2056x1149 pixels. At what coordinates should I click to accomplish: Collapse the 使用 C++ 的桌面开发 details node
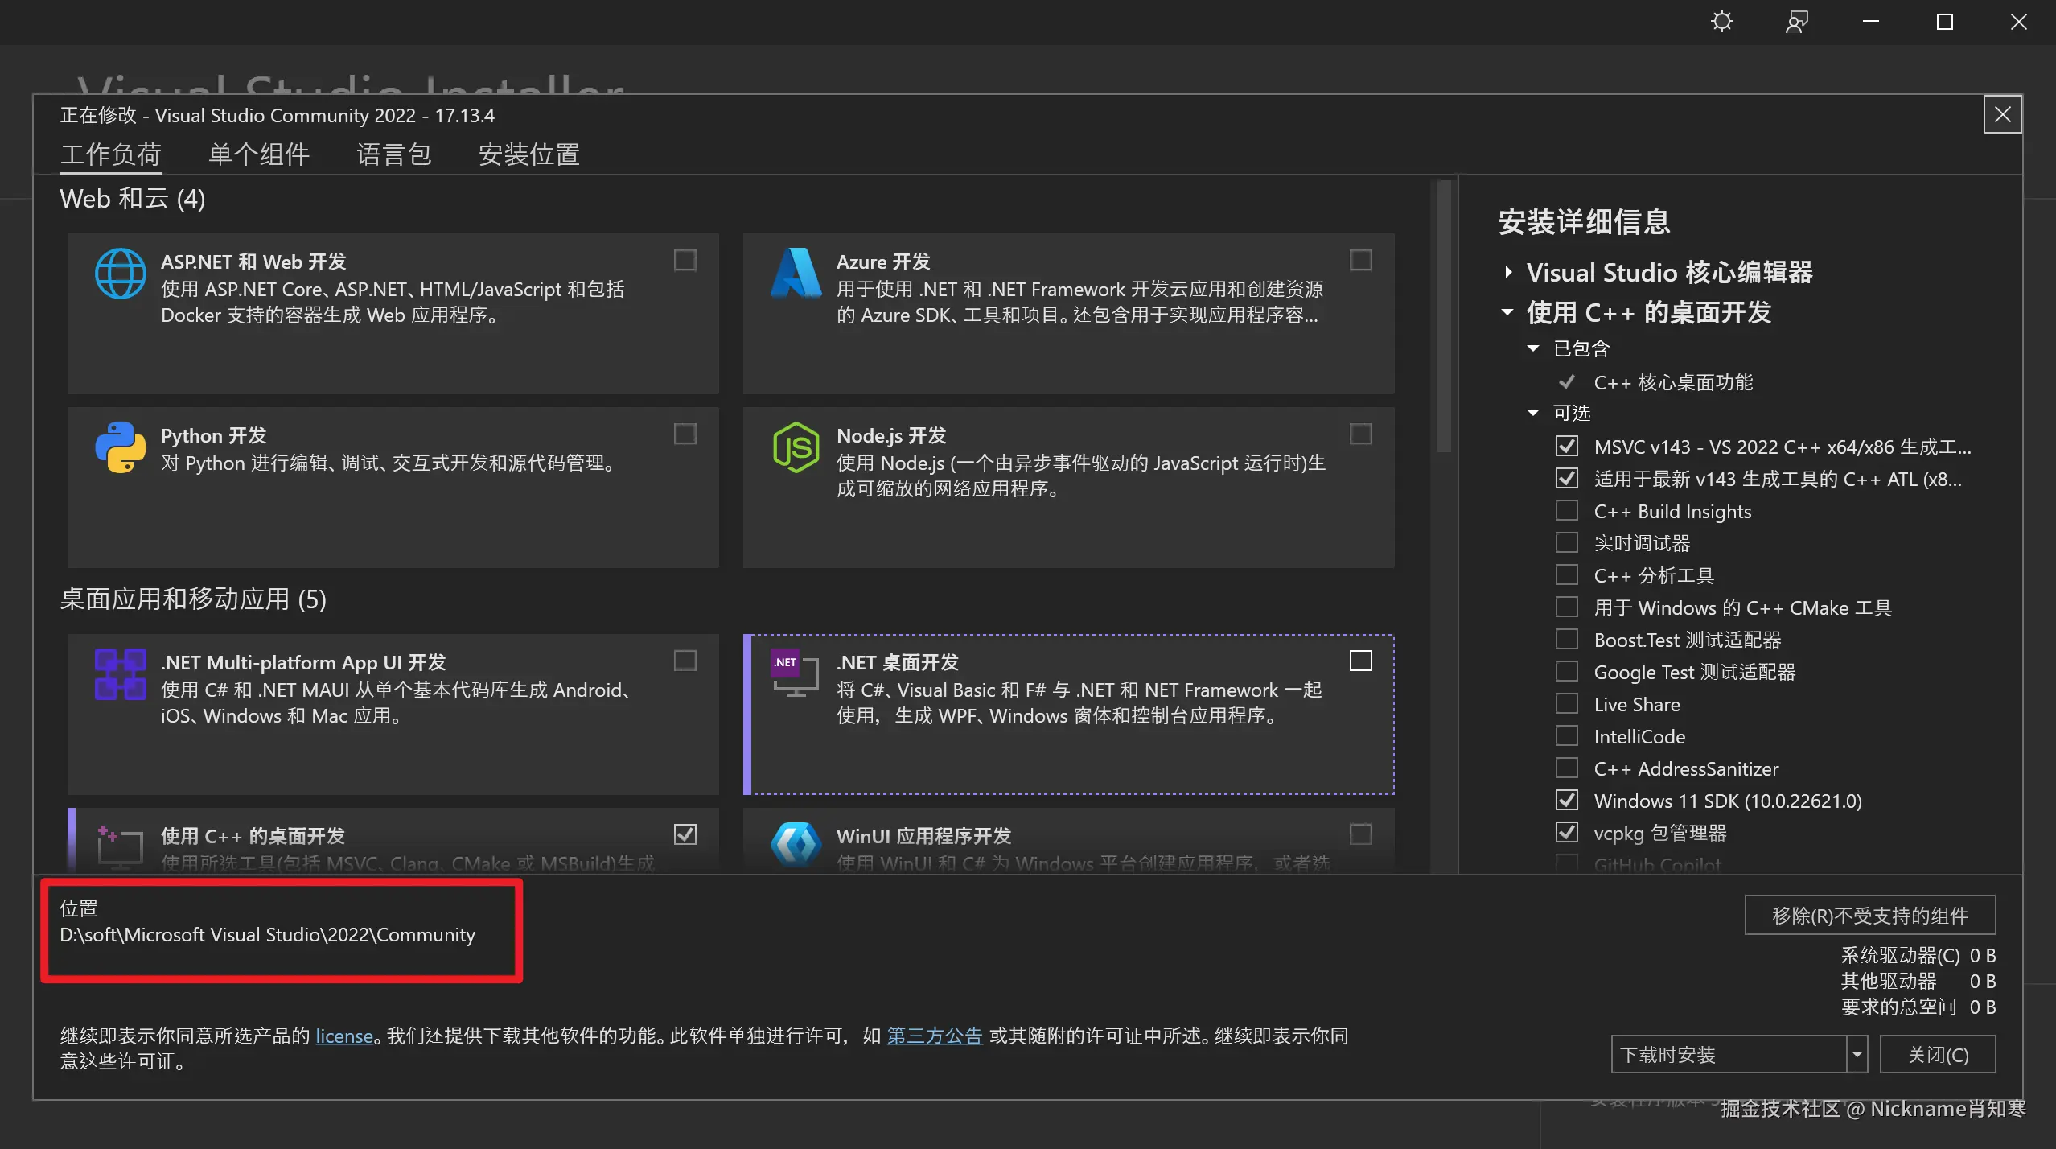pyautogui.click(x=1507, y=312)
